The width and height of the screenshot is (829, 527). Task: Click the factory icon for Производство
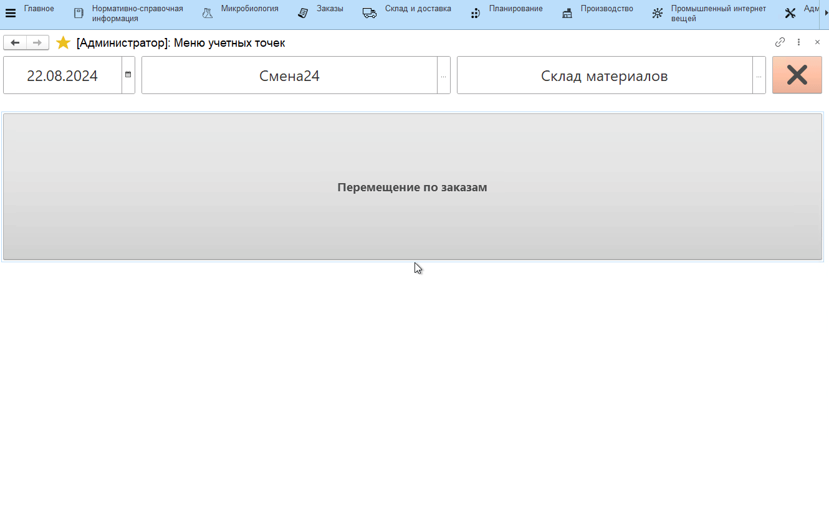click(567, 13)
